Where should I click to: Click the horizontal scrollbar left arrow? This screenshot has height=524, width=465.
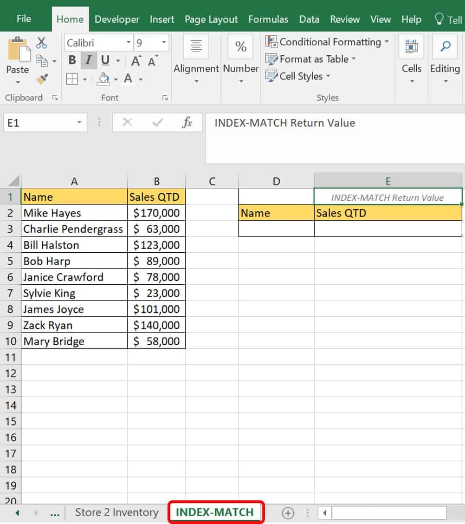pyautogui.click(x=324, y=513)
